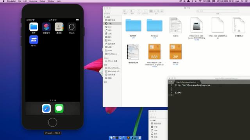Open the Hardware menu in menu bar
The height and width of the screenshot is (140, 250).
point(33,1)
